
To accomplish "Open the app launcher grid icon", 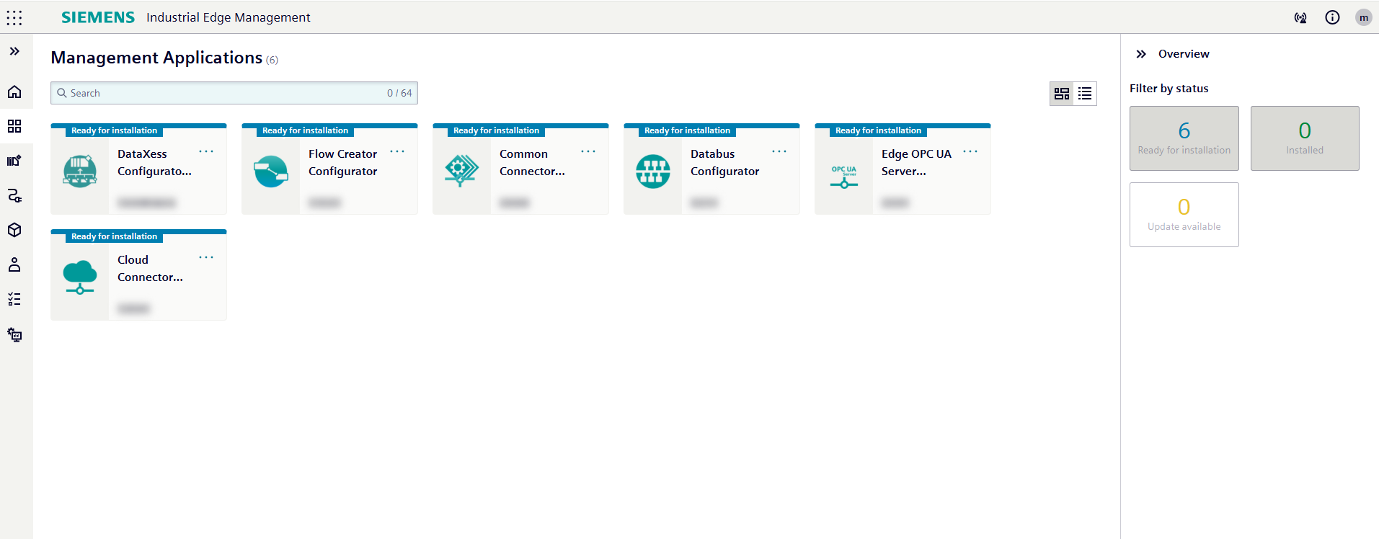I will coord(14,17).
